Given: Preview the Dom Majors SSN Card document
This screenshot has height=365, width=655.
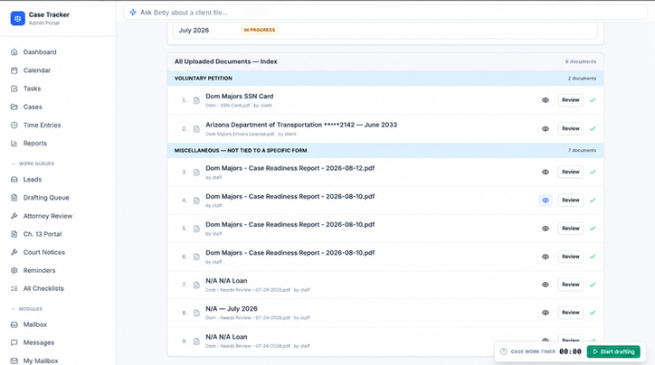Looking at the screenshot, I should click(x=546, y=100).
